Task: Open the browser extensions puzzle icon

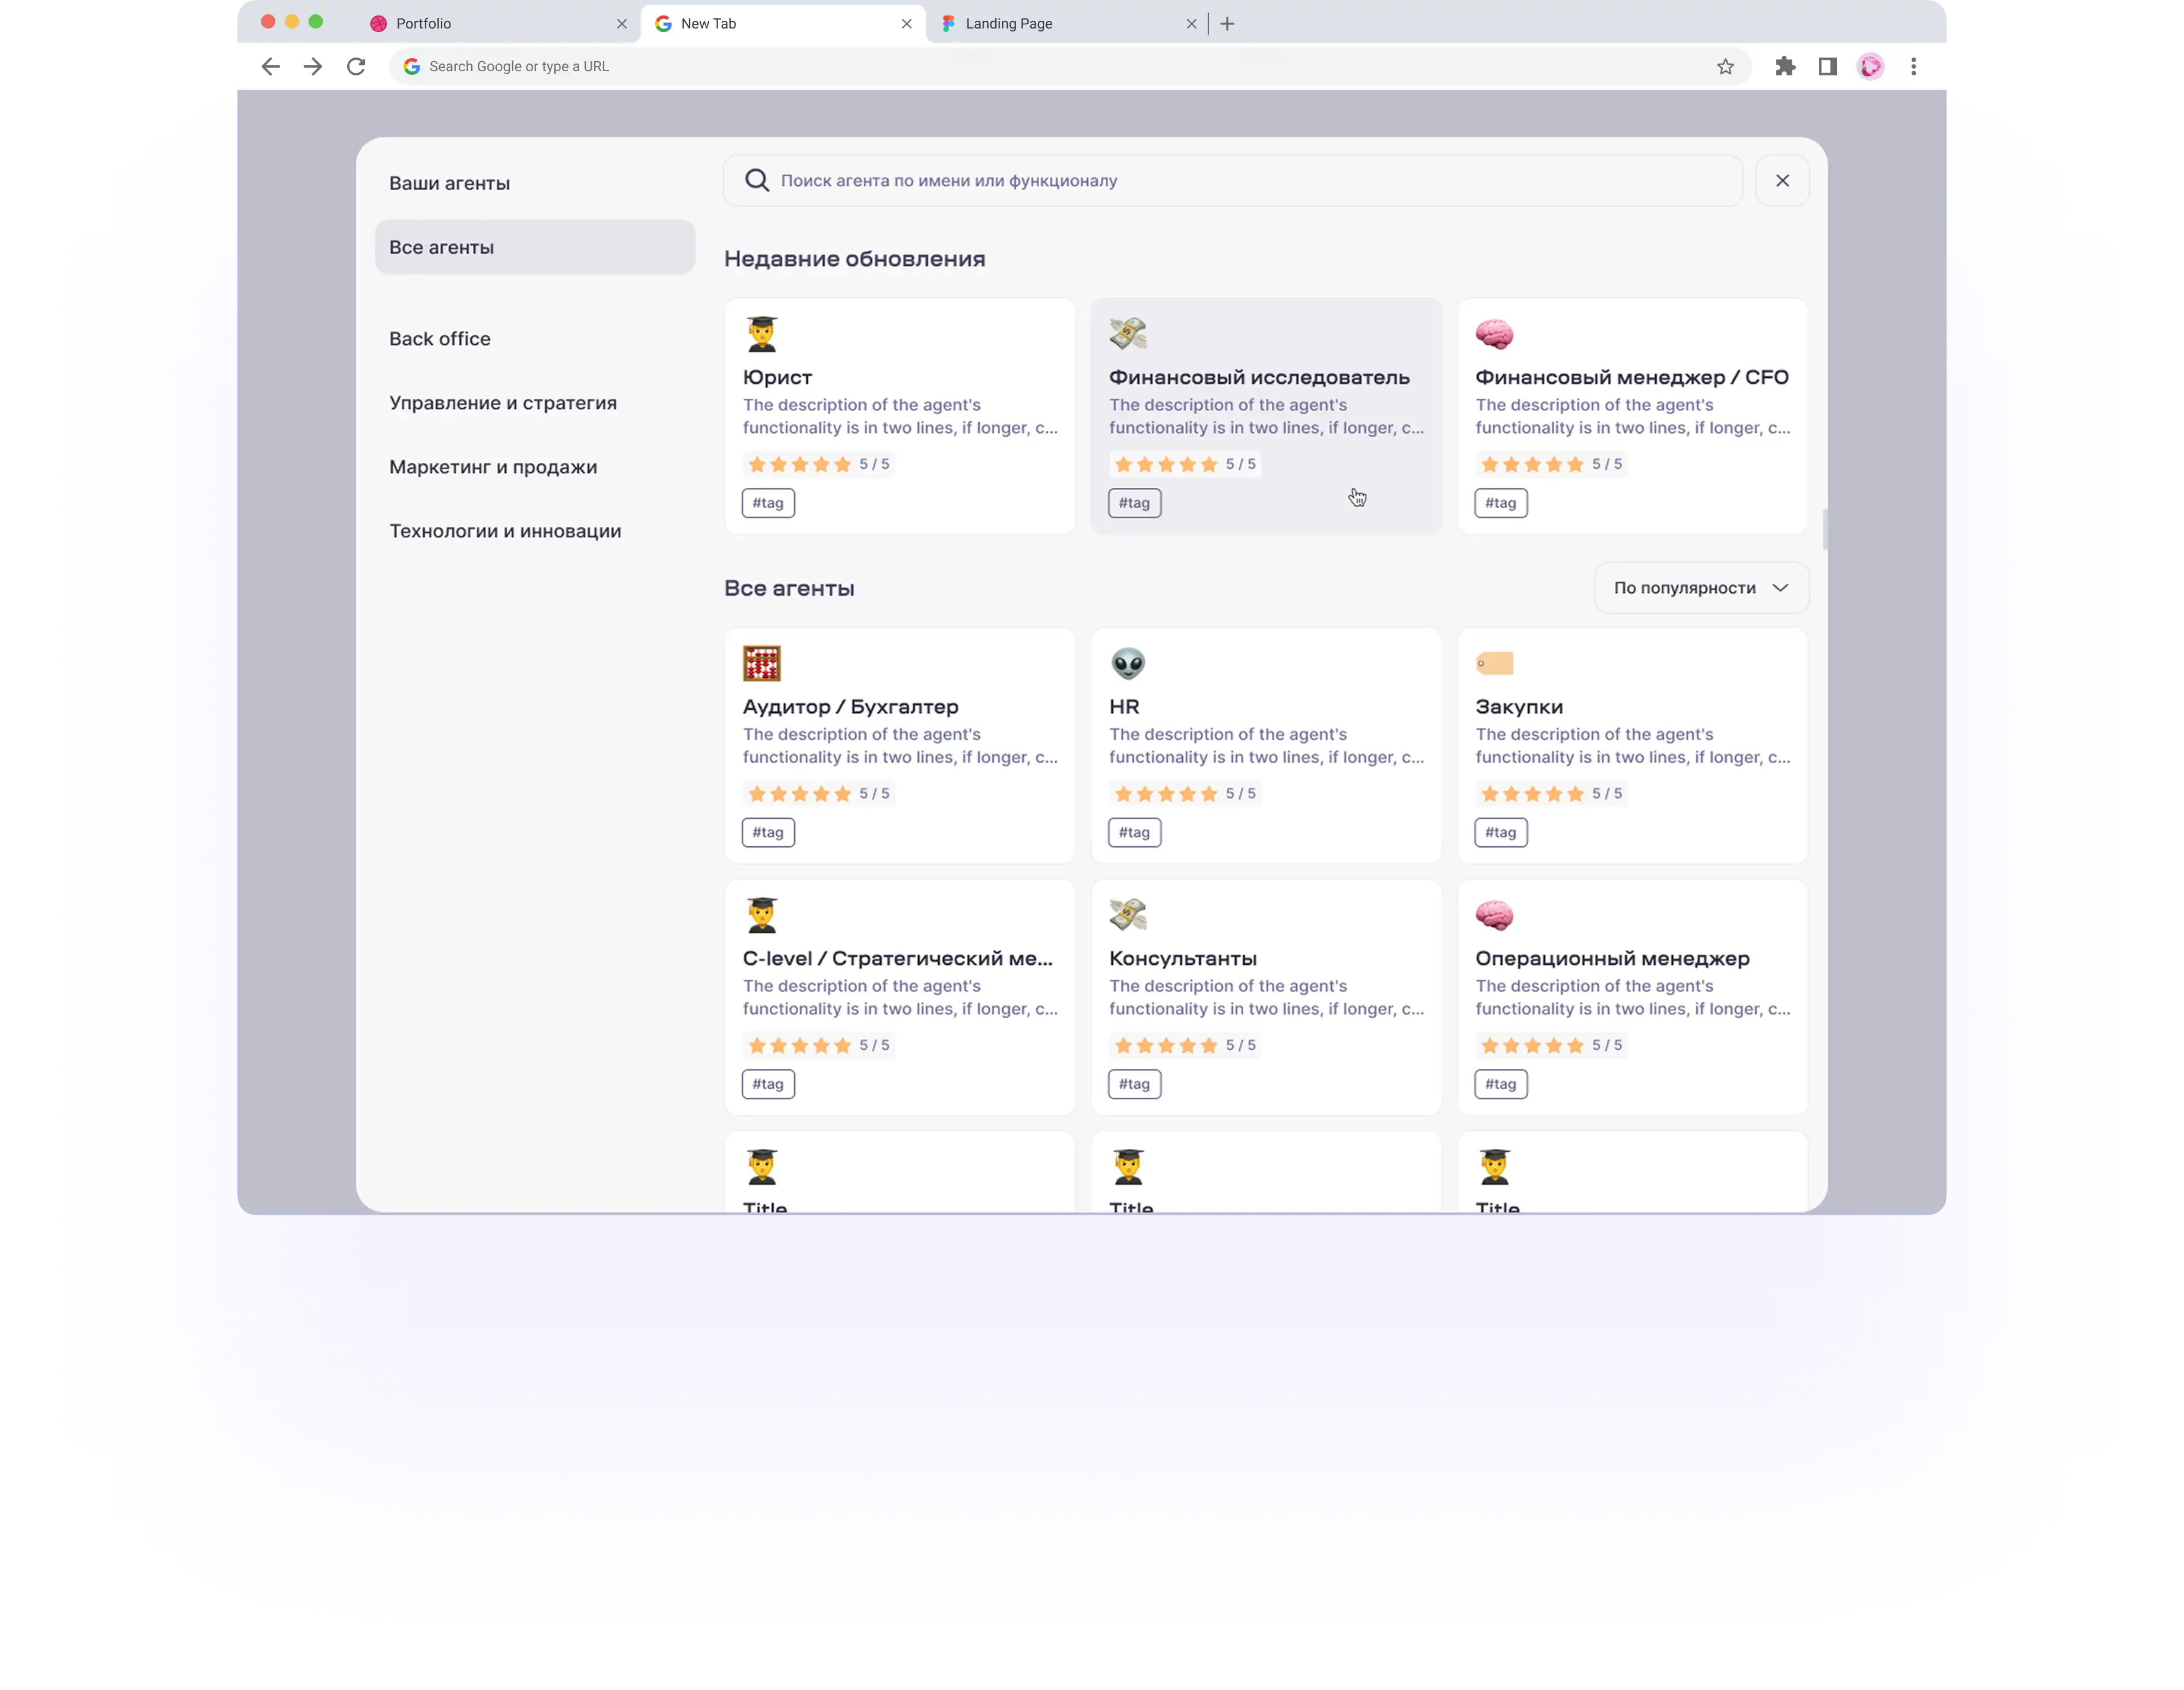Action: click(x=1785, y=66)
